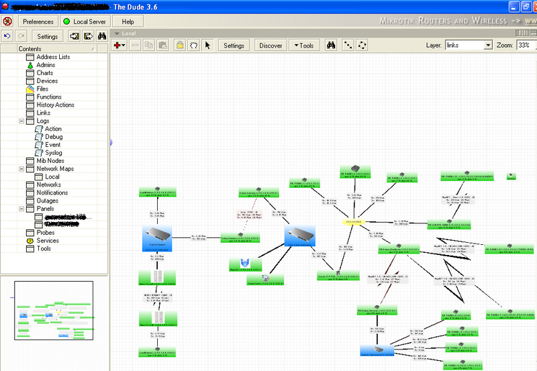Select the Switch Centro device icon
Screen dimensions: 537x371
click(157, 239)
